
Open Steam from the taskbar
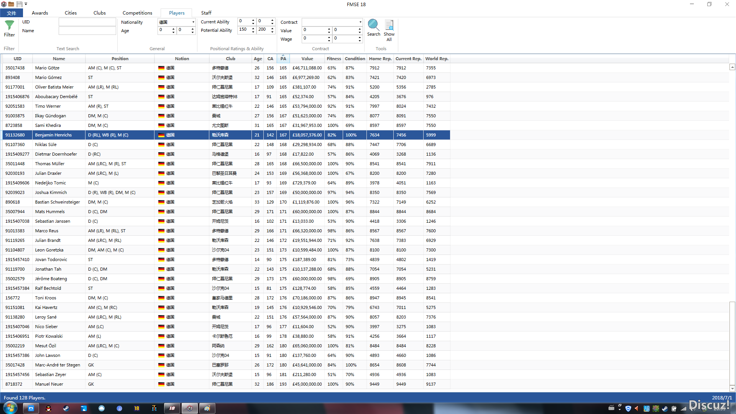pos(66,408)
